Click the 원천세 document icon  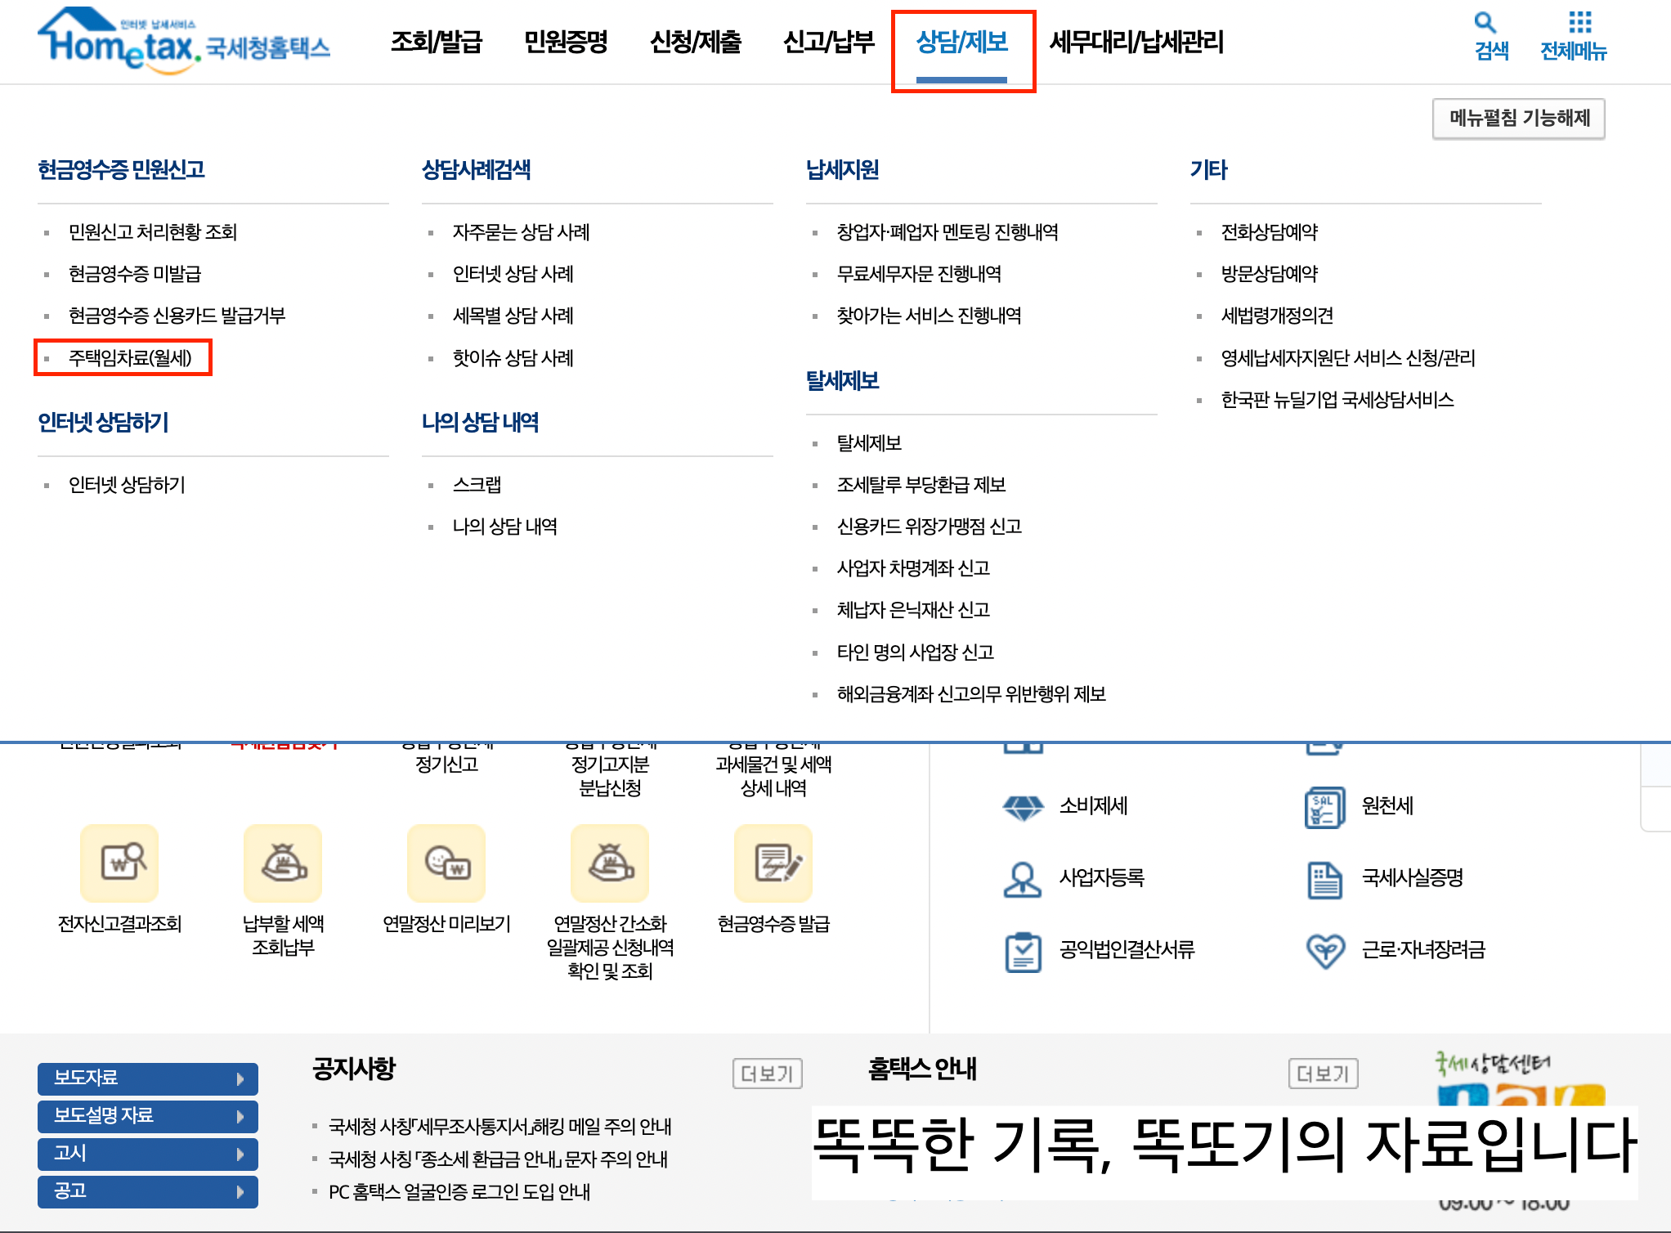1324,807
